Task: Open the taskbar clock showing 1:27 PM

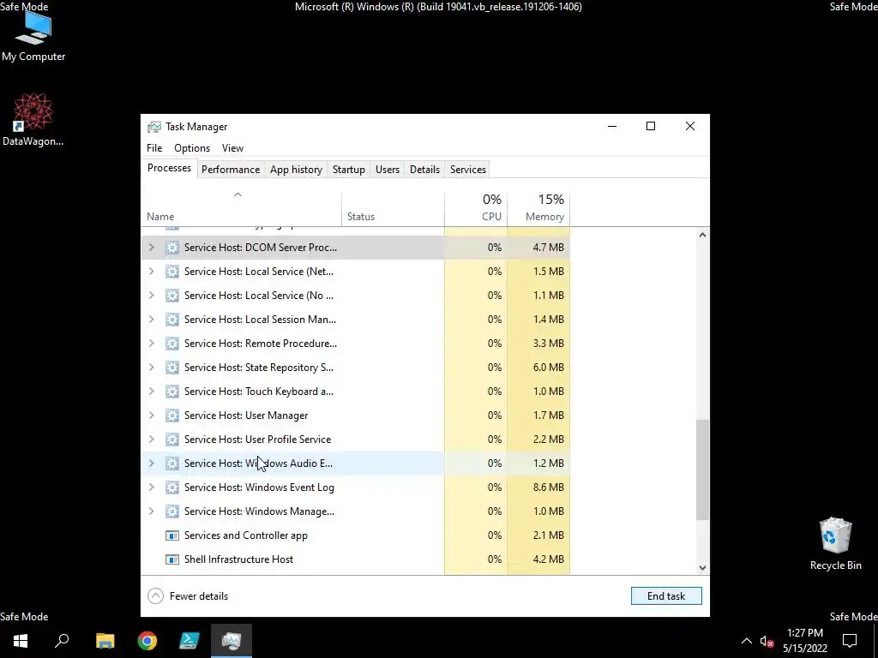Action: coord(805,641)
